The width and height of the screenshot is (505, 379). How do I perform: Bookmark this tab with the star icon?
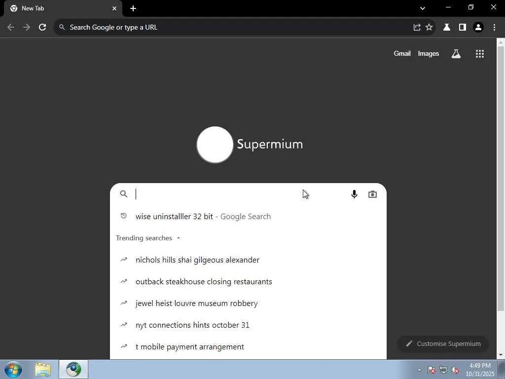(x=429, y=28)
